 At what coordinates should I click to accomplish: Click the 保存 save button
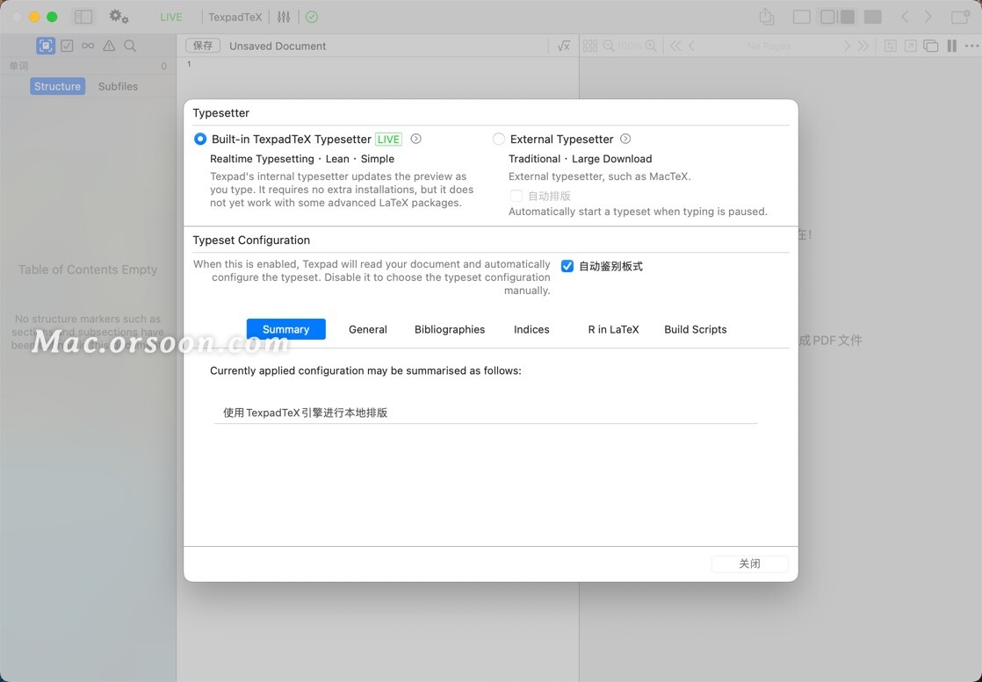click(203, 45)
